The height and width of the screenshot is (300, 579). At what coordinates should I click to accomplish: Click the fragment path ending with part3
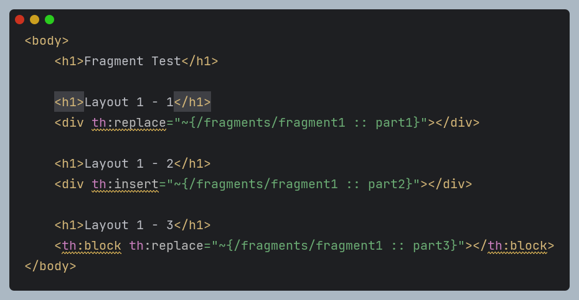click(338, 246)
